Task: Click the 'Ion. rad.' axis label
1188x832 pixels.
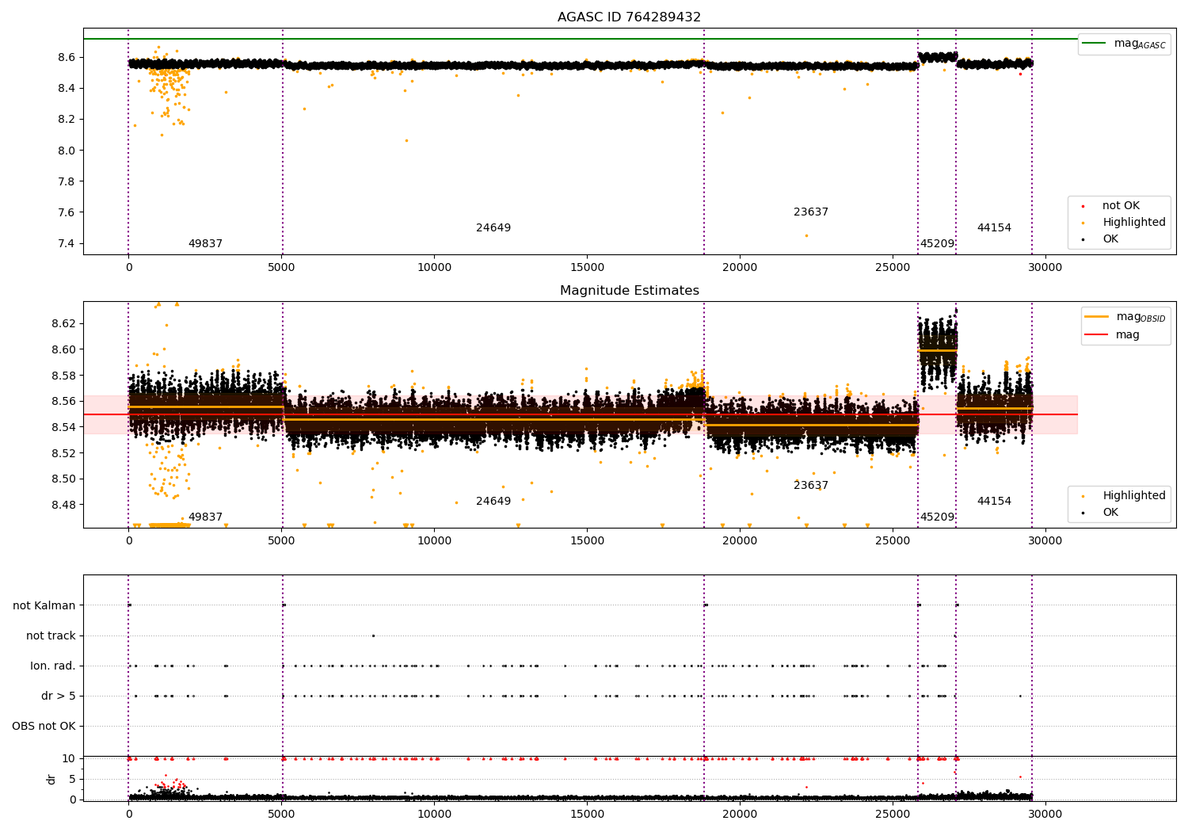Action: 53,666
